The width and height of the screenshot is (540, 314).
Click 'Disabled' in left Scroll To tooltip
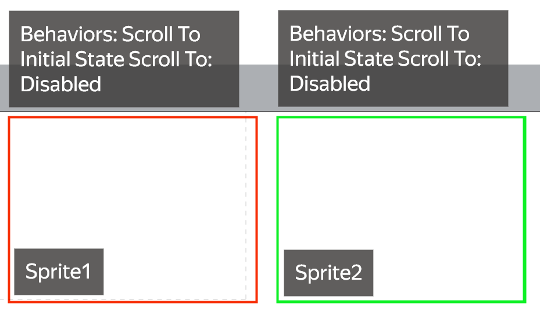click(x=60, y=84)
